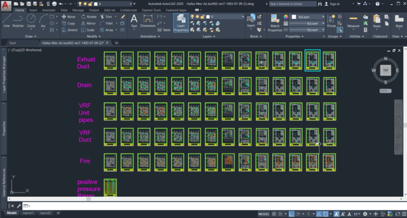Select the Line tool
407x218 pixels.
coord(6,21)
